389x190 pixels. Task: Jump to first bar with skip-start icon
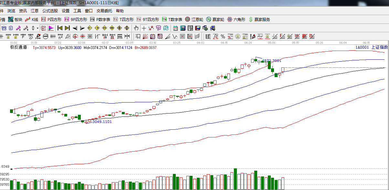pos(60,28)
